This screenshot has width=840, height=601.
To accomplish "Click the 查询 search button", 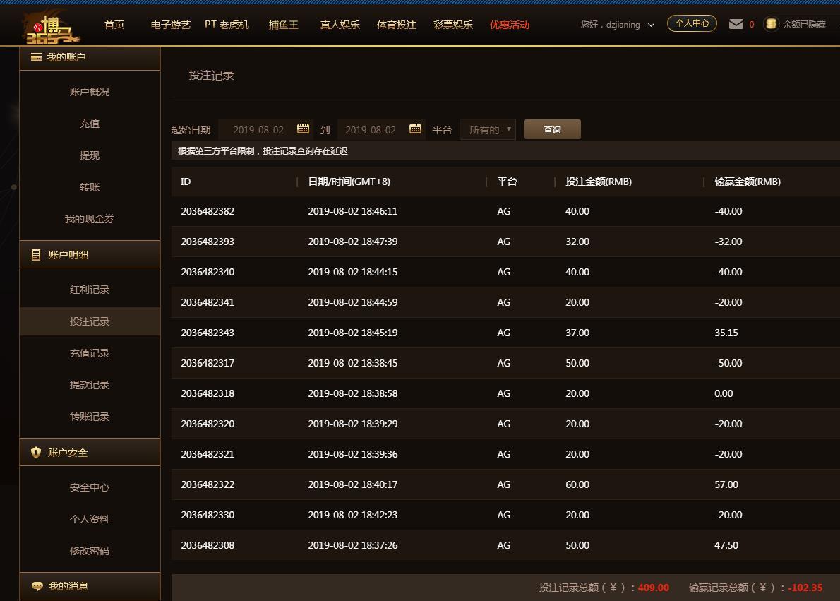I will [x=552, y=129].
